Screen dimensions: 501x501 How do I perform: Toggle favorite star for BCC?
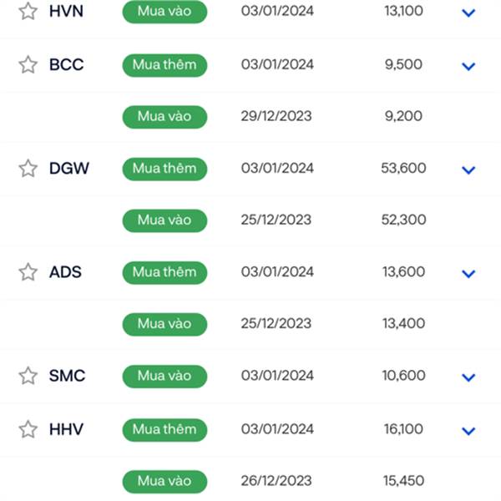tap(28, 65)
